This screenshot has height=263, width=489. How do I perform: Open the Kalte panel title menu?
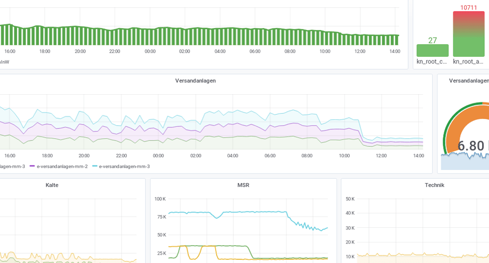(52, 185)
